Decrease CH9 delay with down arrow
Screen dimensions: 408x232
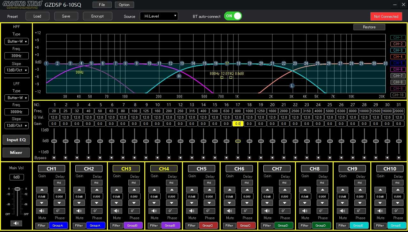point(360,203)
